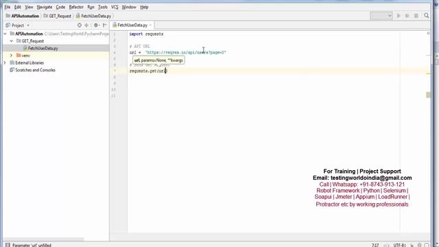This screenshot has width=439, height=247.
Task: Collapse the APIAutomation project root
Action: click(x=5, y=34)
